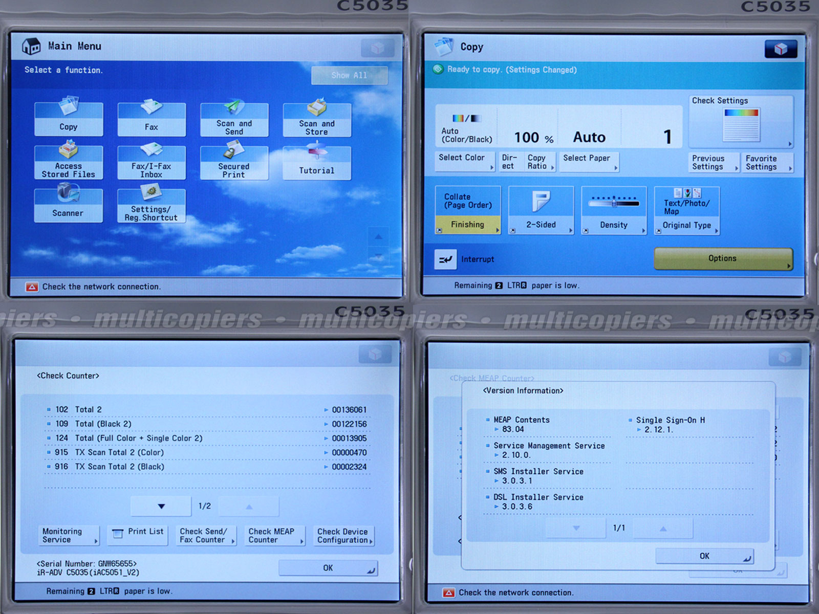Launch Secured Print function

234,162
